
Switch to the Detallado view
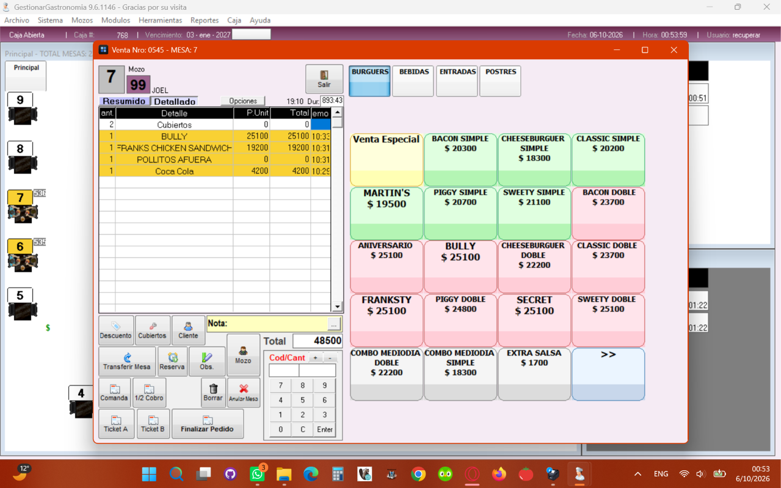coord(174,101)
